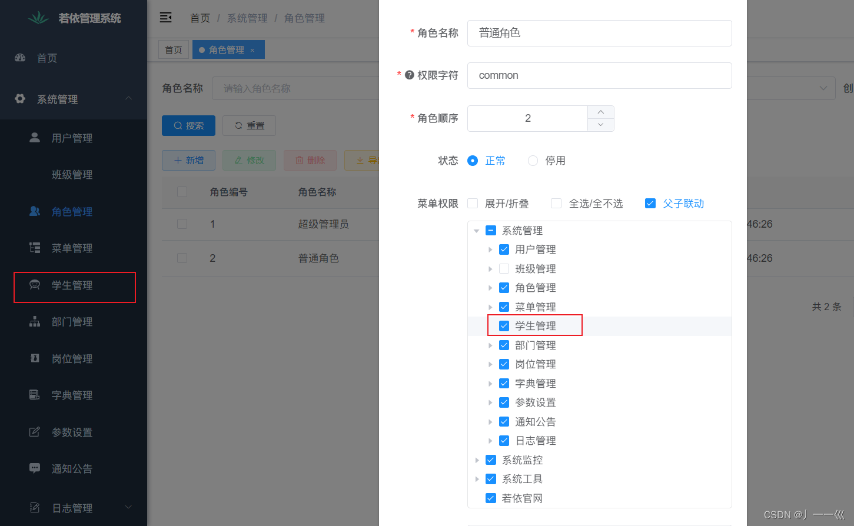Viewport: 854px width, 526px height.
Task: Click the student icon for 学生管理
Action: tap(35, 285)
